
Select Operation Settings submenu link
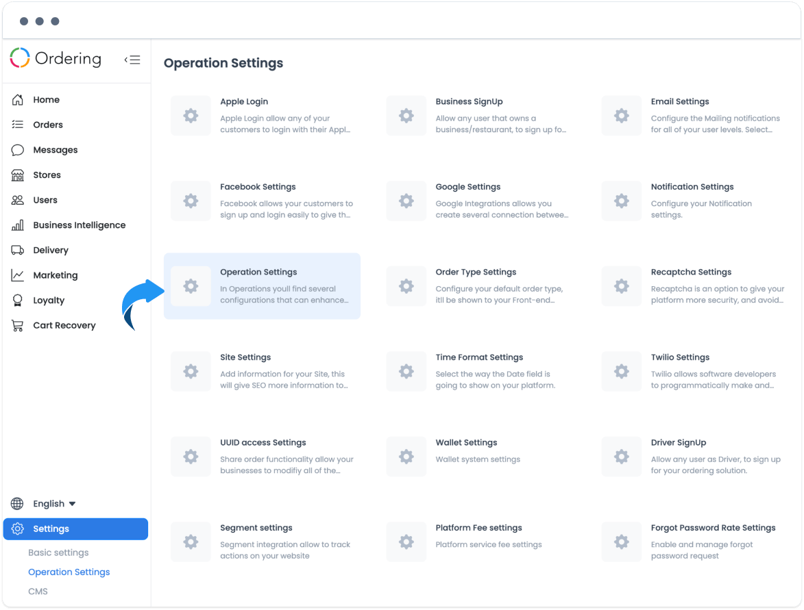pyautogui.click(x=69, y=572)
